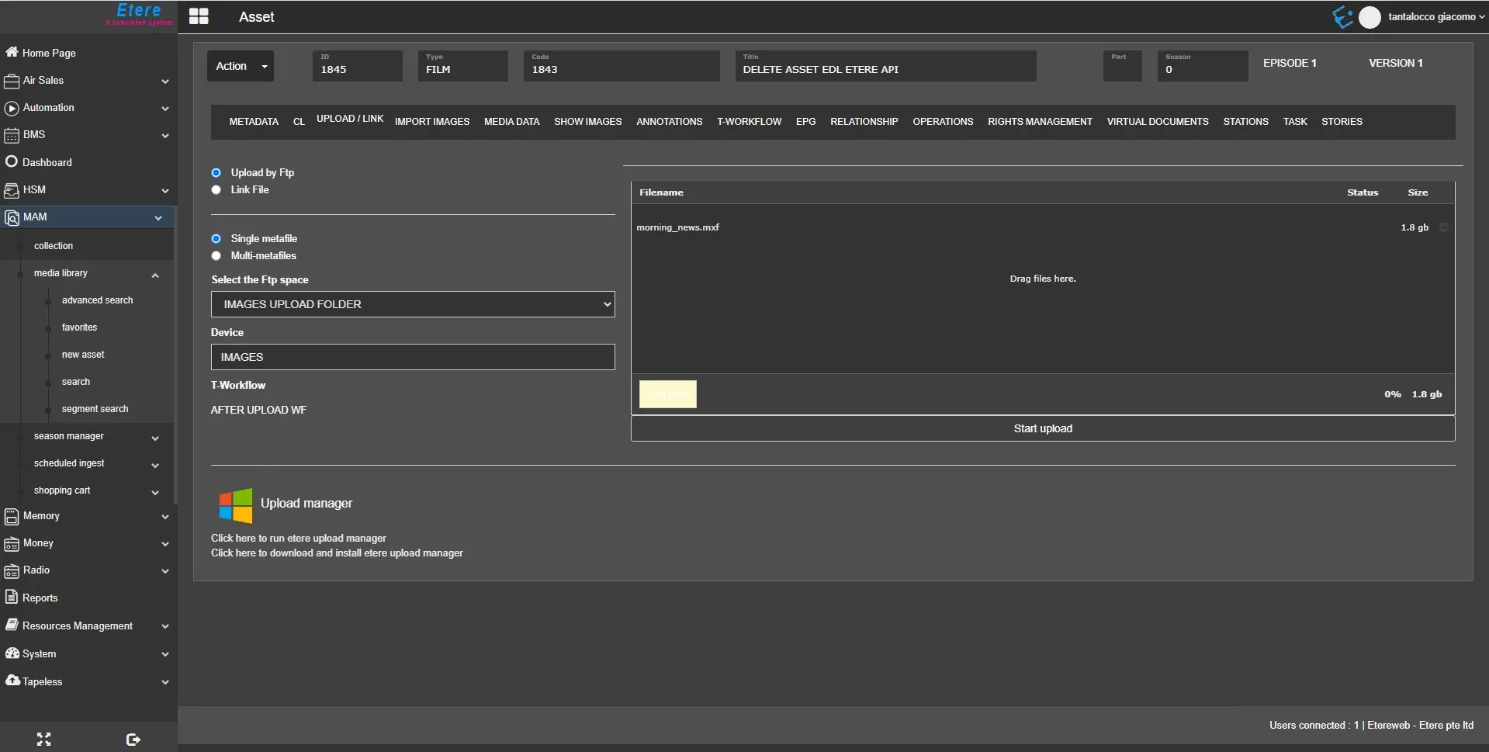This screenshot has width=1489, height=752.
Task: Switch to the MEDIA DATA tab
Action: (511, 122)
